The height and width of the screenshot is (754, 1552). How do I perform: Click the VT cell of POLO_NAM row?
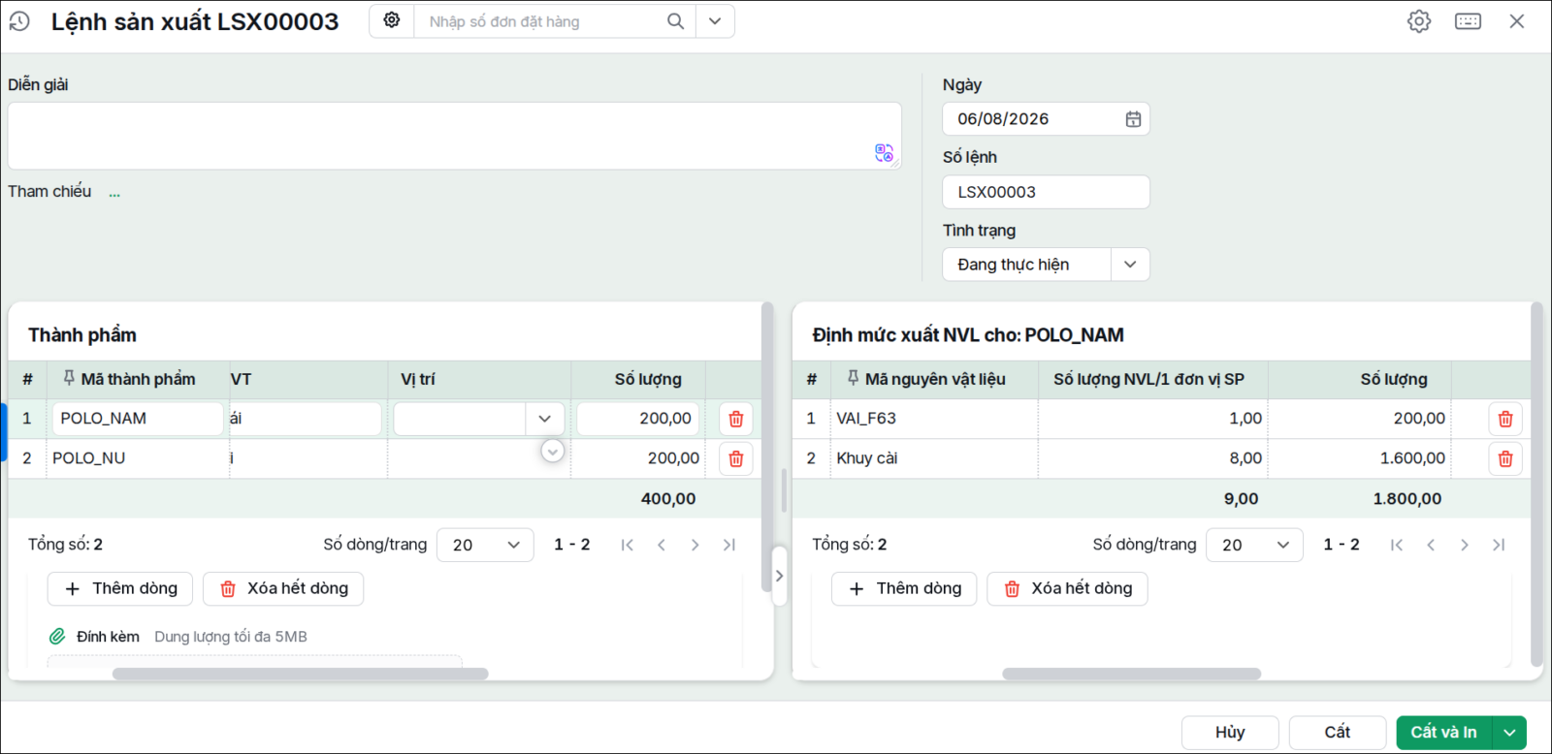[306, 419]
